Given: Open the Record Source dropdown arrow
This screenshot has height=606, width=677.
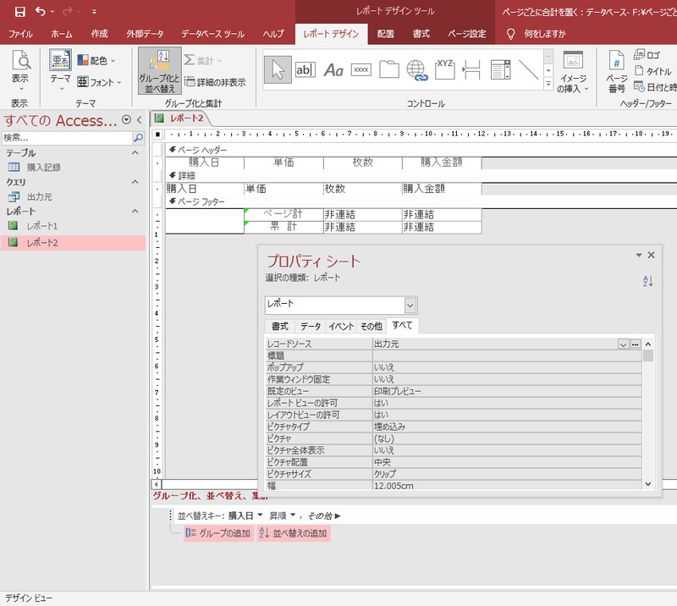Looking at the screenshot, I should pos(623,344).
